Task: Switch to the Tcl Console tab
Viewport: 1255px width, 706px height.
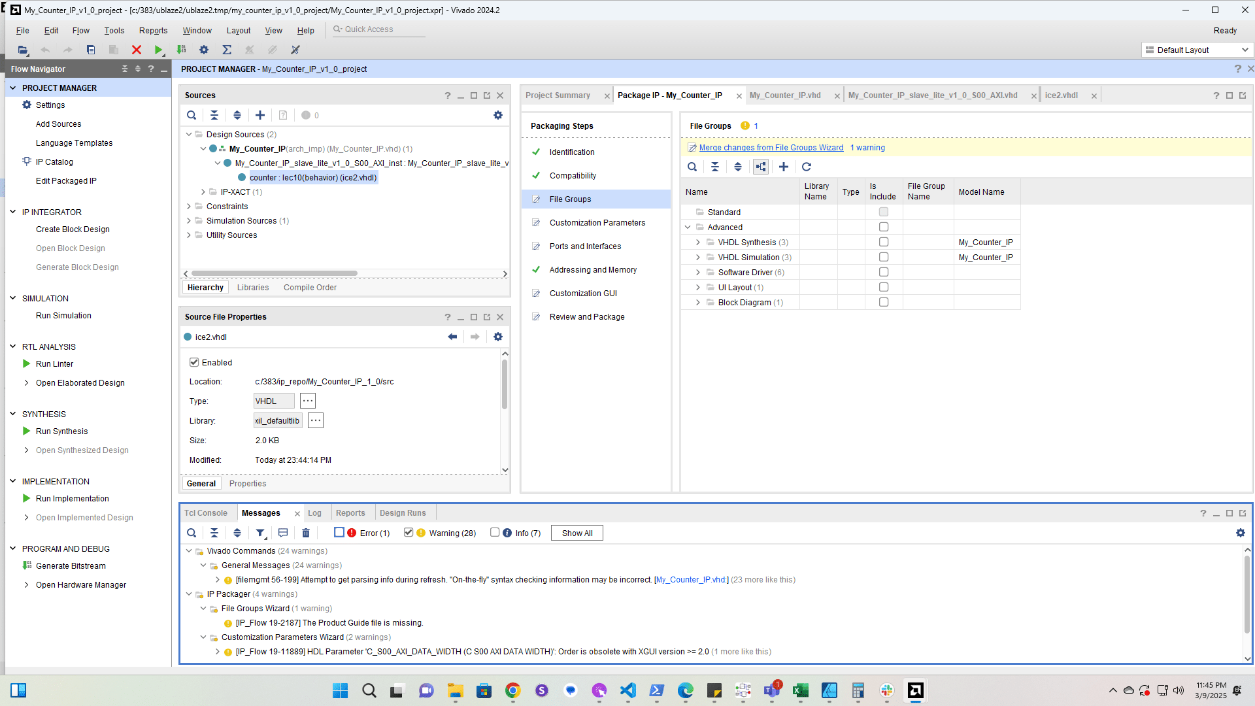Action: [206, 513]
